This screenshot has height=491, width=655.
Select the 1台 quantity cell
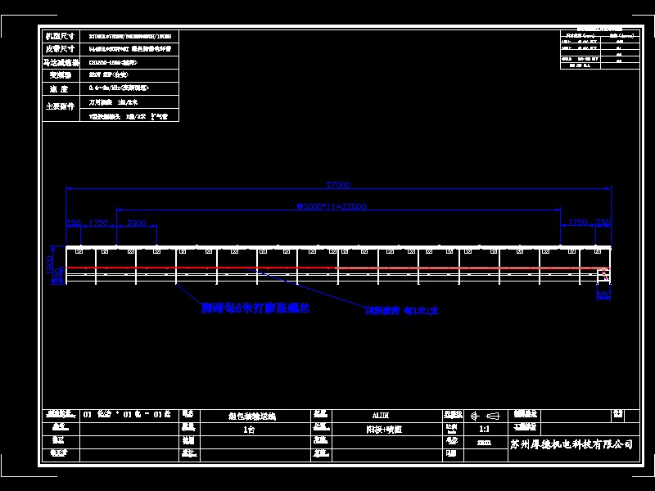[x=249, y=429]
